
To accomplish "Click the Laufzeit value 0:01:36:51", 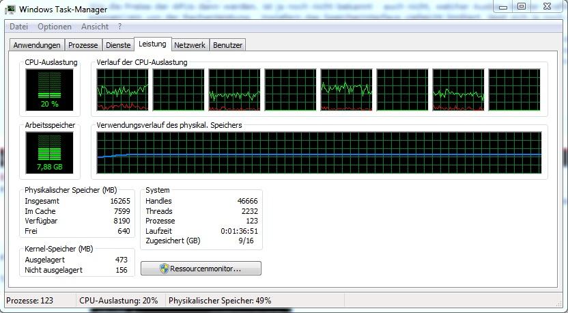I will point(240,231).
